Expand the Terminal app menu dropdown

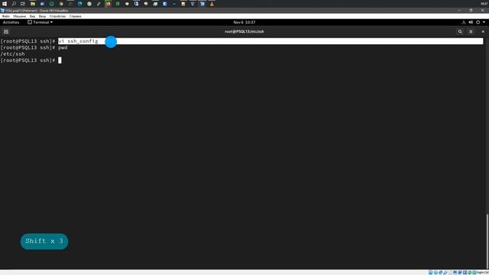click(40, 22)
